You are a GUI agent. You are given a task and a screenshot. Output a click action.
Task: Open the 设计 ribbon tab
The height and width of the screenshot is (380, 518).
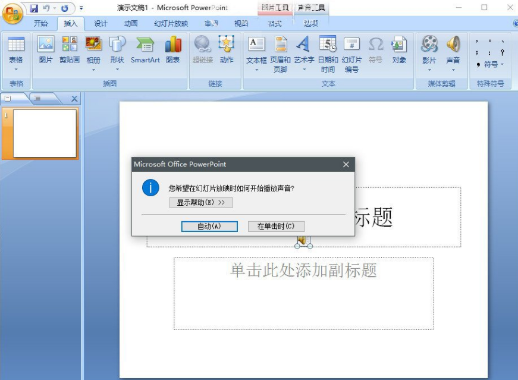pos(101,23)
